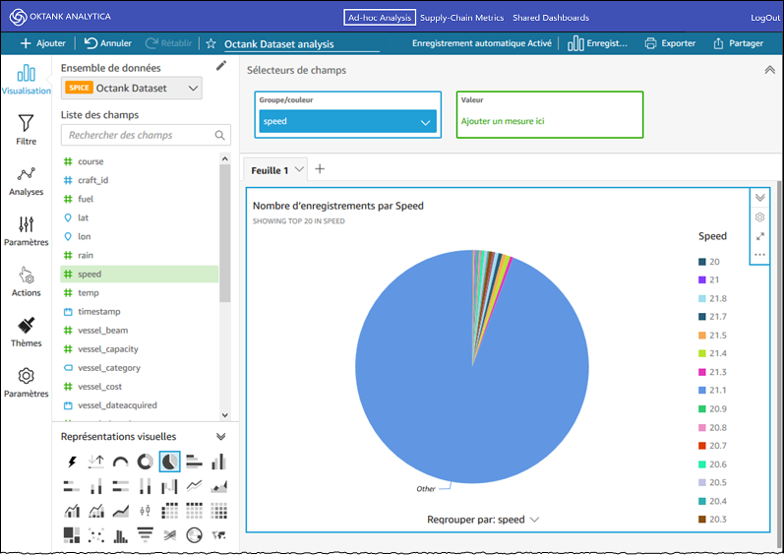784x555 pixels.
Task: Open Paramètres with the sliders icon
Action: [26, 231]
